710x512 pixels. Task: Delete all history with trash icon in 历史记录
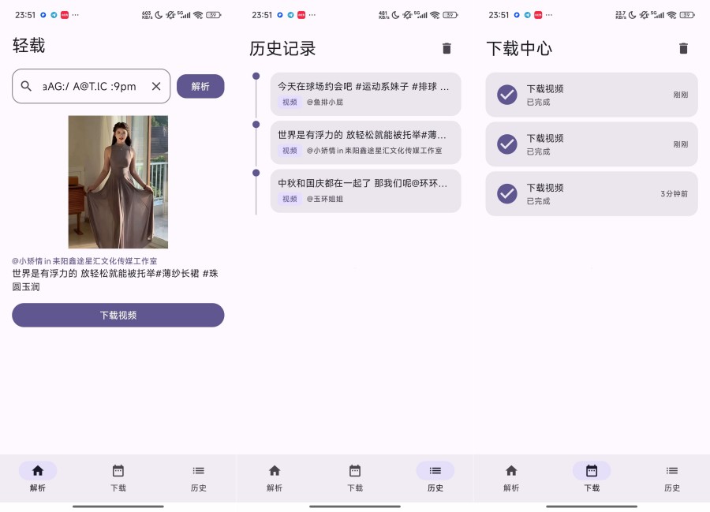[x=447, y=48]
